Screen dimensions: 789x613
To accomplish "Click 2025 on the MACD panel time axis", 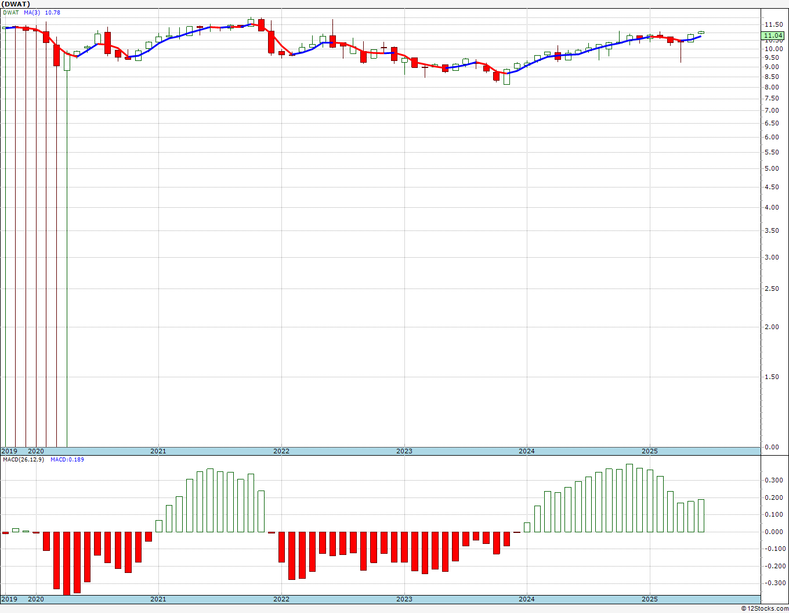I will (x=650, y=599).
